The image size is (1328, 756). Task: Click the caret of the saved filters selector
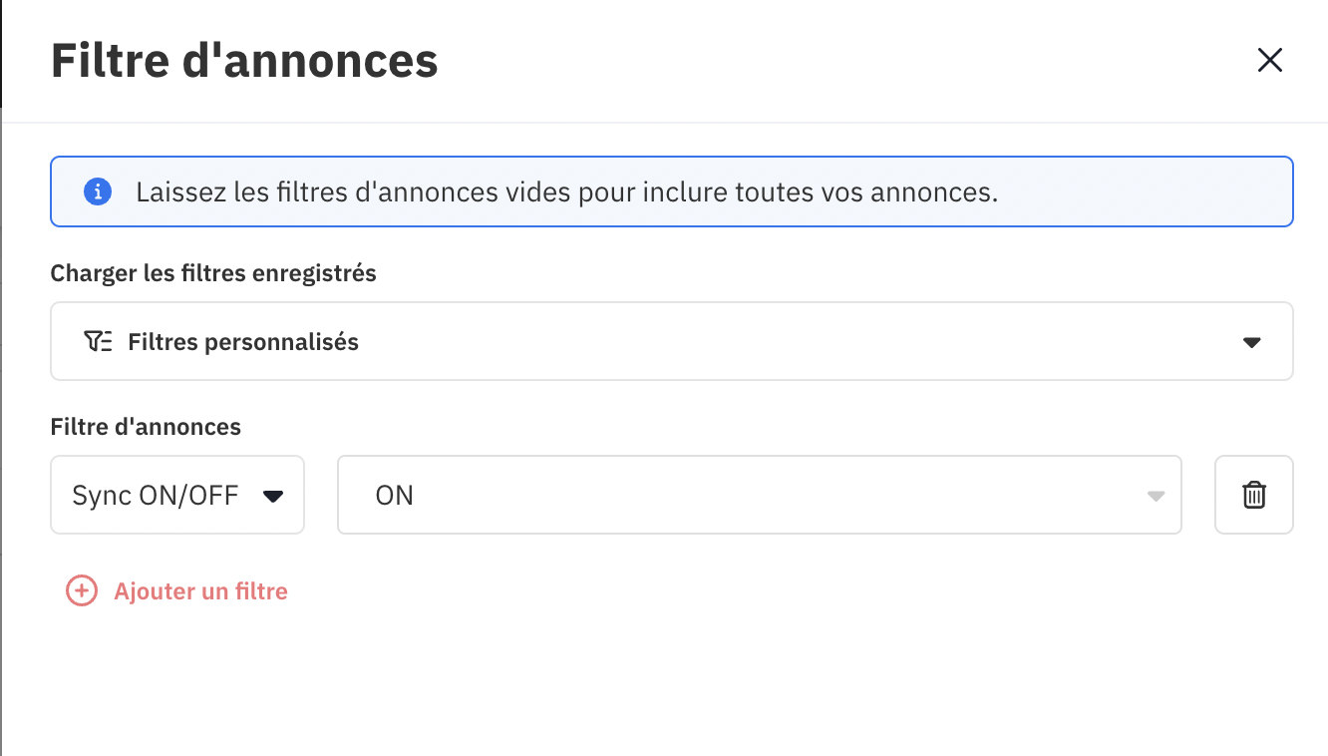(1252, 342)
